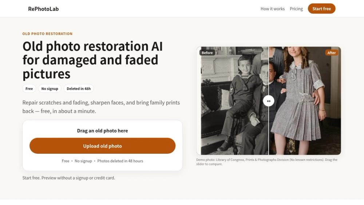This screenshot has height=205, width=364.
Task: Click the After label on demo photo
Action: tap(332, 53)
